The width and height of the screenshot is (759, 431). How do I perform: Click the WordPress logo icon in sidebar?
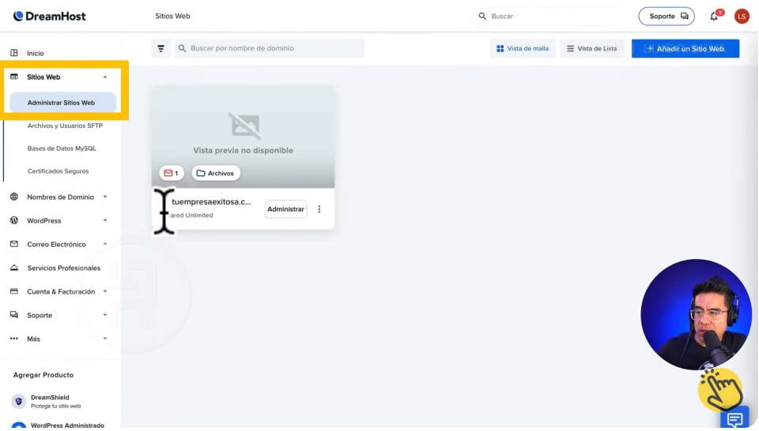pyautogui.click(x=14, y=220)
